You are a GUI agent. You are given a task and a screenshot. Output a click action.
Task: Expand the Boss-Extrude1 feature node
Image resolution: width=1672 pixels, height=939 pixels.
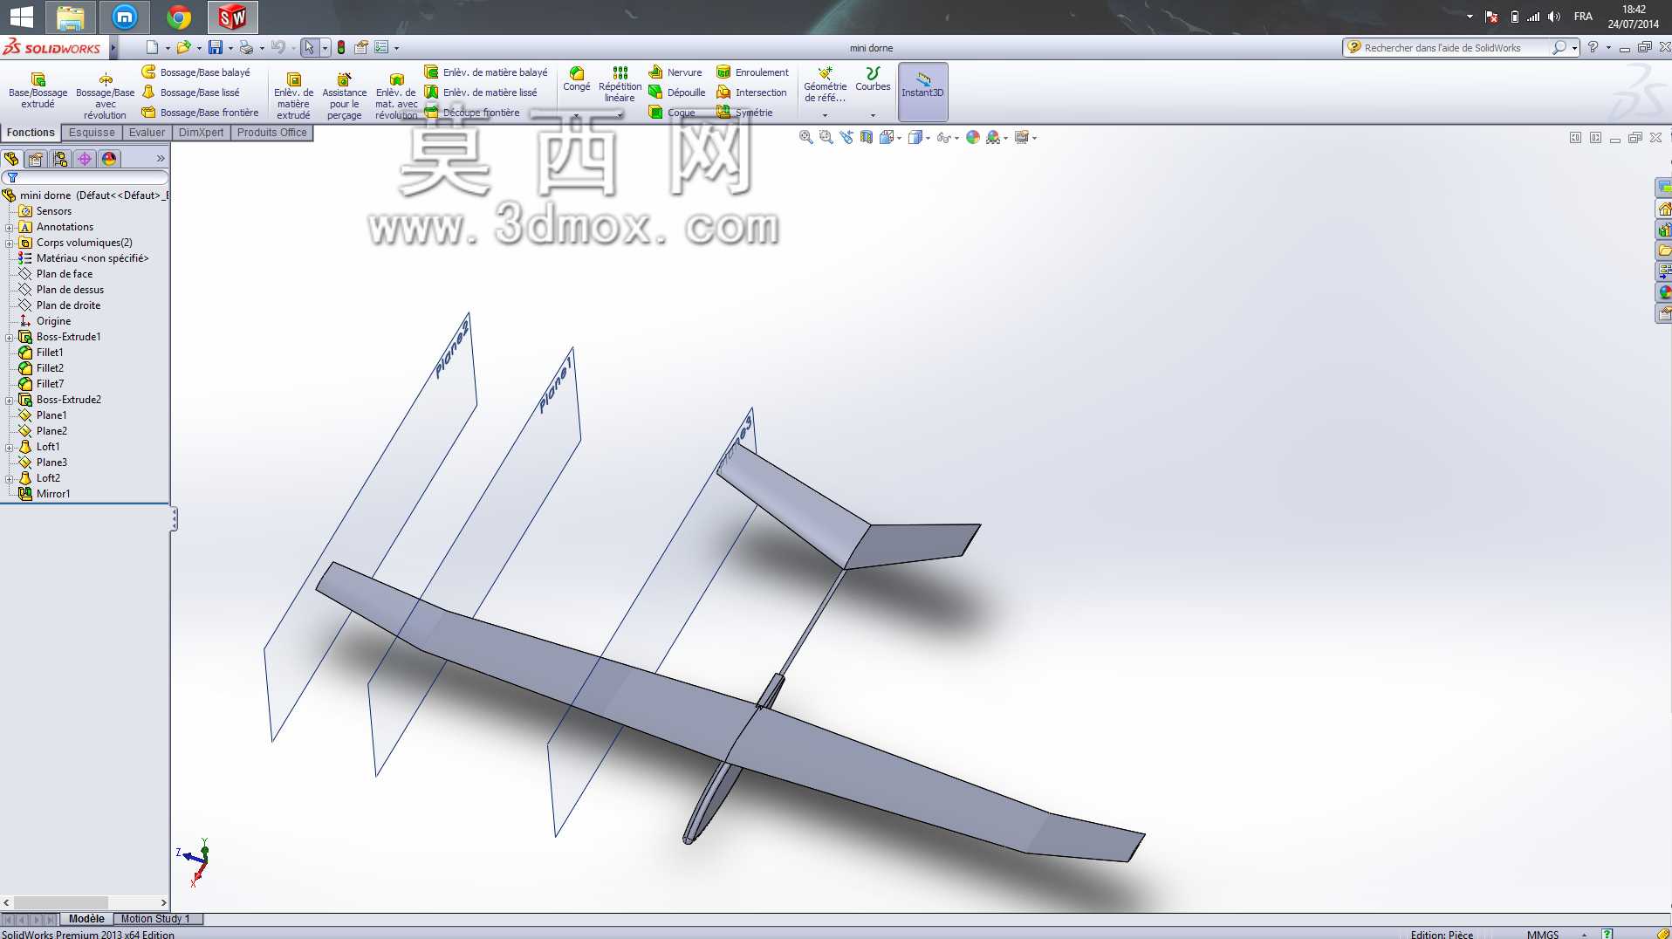click(x=10, y=337)
